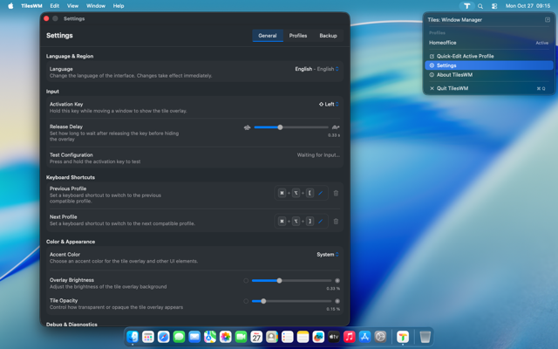Select the Homeoffice profile in the popup
558x349 pixels.
[489, 43]
